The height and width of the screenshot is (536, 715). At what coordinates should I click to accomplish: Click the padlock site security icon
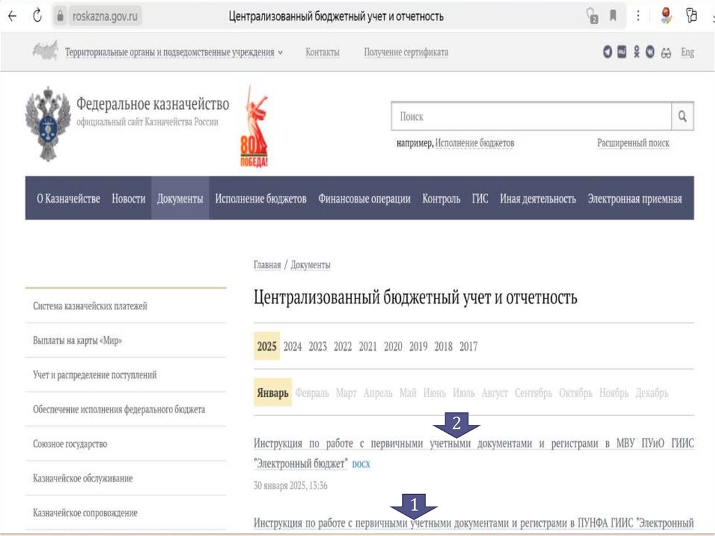60,16
